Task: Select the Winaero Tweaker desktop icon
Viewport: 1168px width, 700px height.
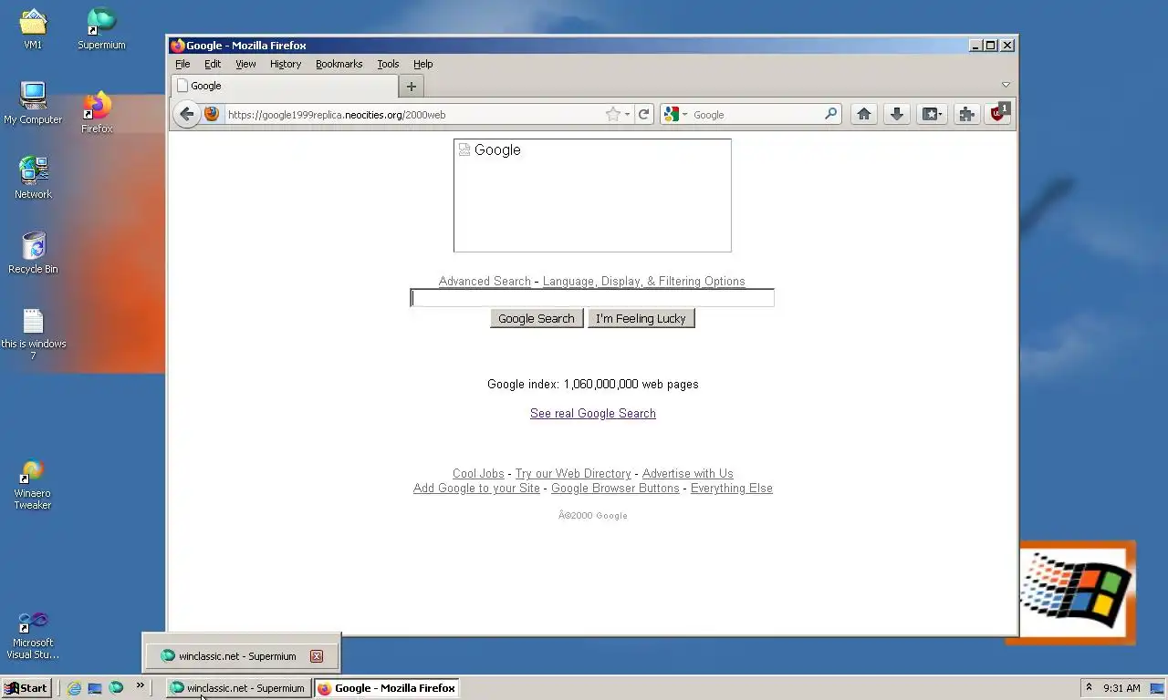Action: (33, 485)
